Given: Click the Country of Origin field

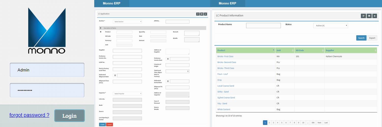Looking at the screenshot, I should 178,65.
